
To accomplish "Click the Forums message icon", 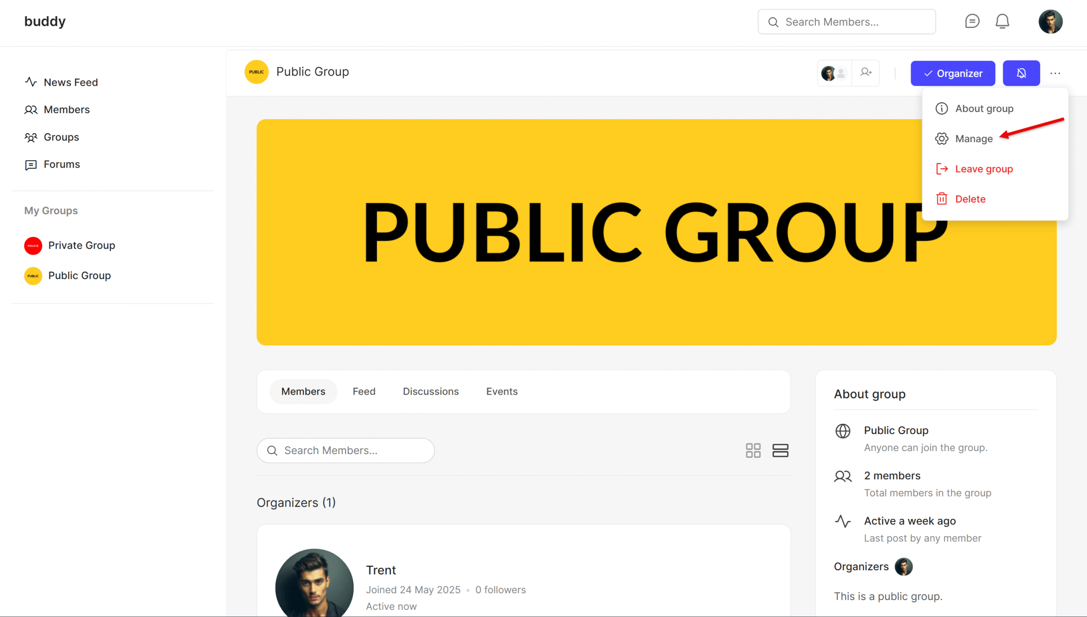I will coord(31,165).
